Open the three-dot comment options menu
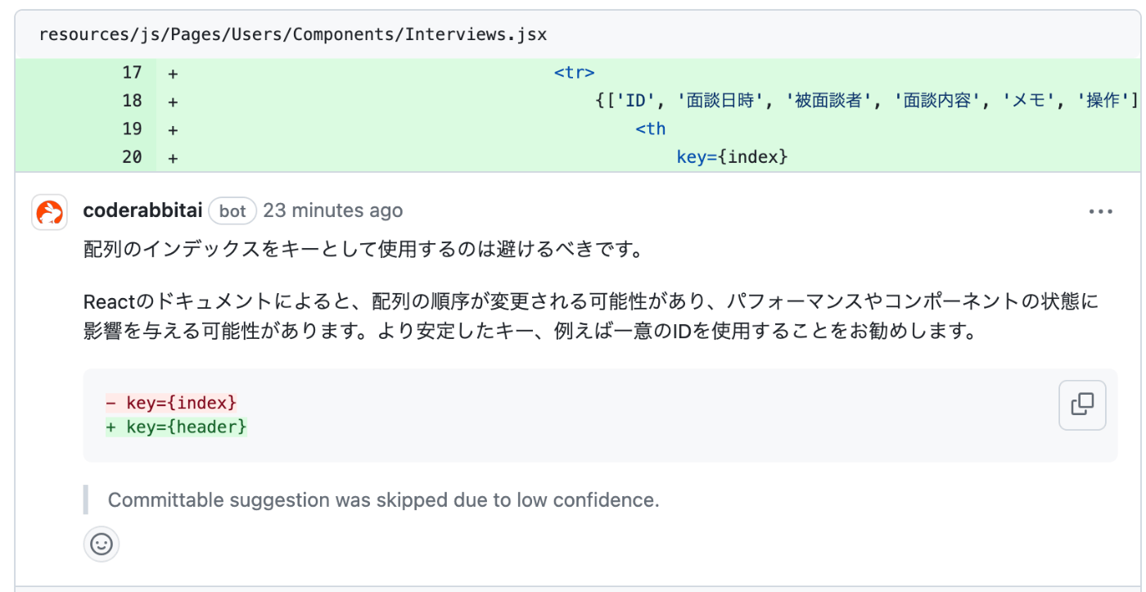The width and height of the screenshot is (1146, 592). coord(1100,212)
